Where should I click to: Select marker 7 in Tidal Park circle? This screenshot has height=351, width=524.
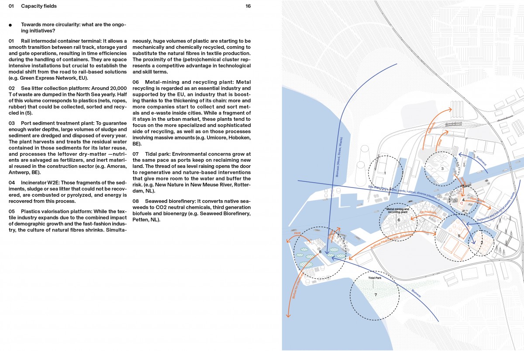click(x=375, y=295)
